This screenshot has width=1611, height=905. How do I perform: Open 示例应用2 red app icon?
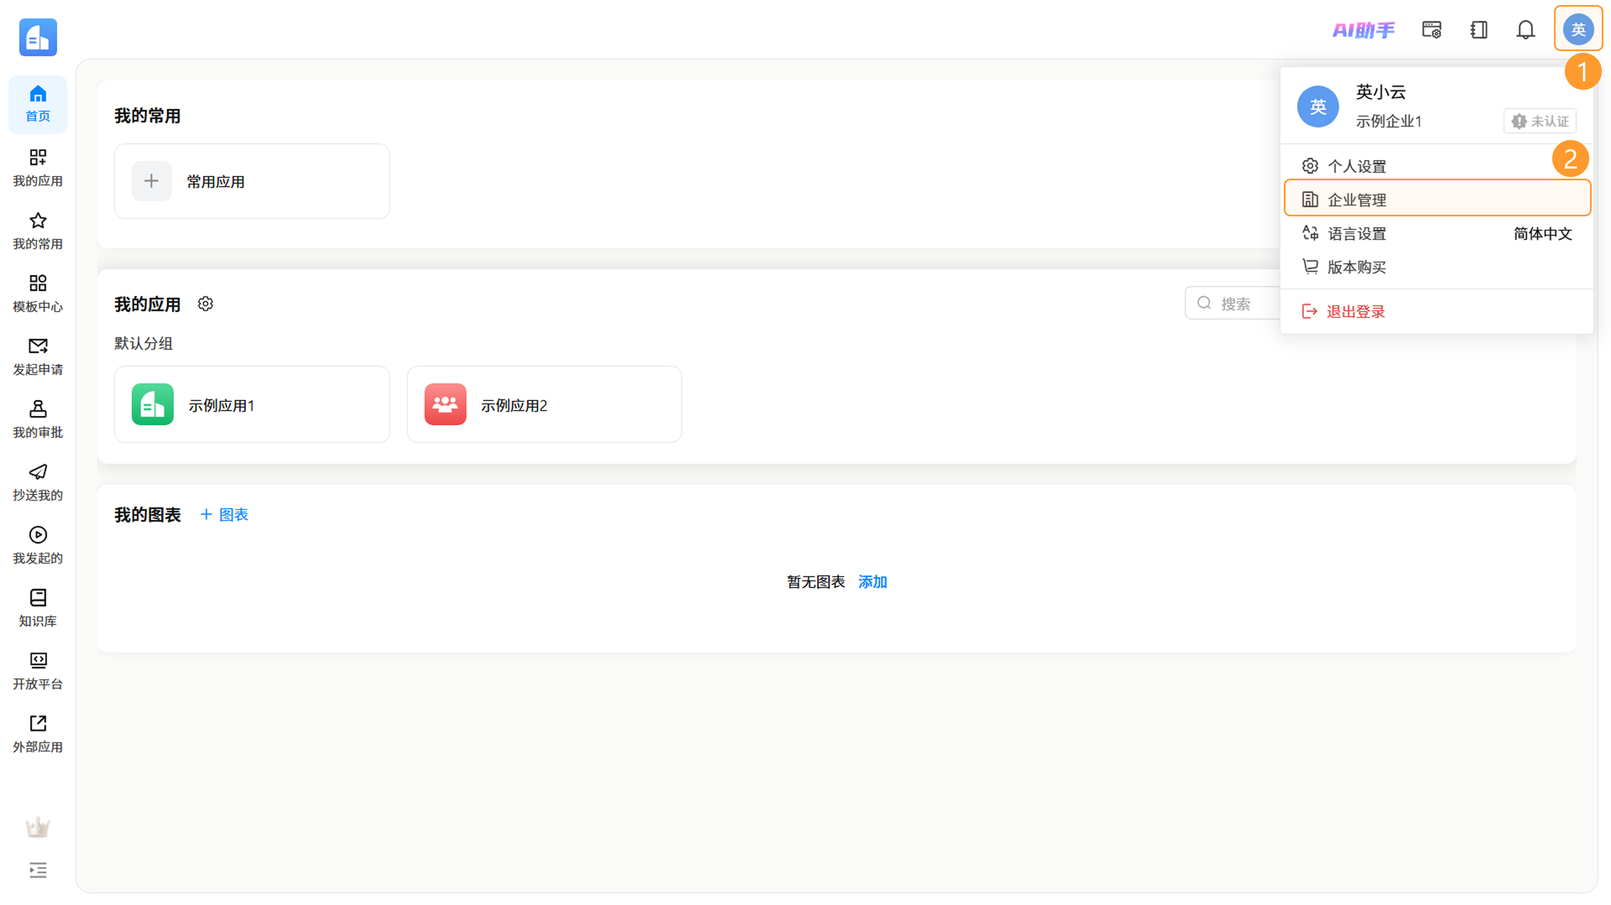pyautogui.click(x=445, y=404)
